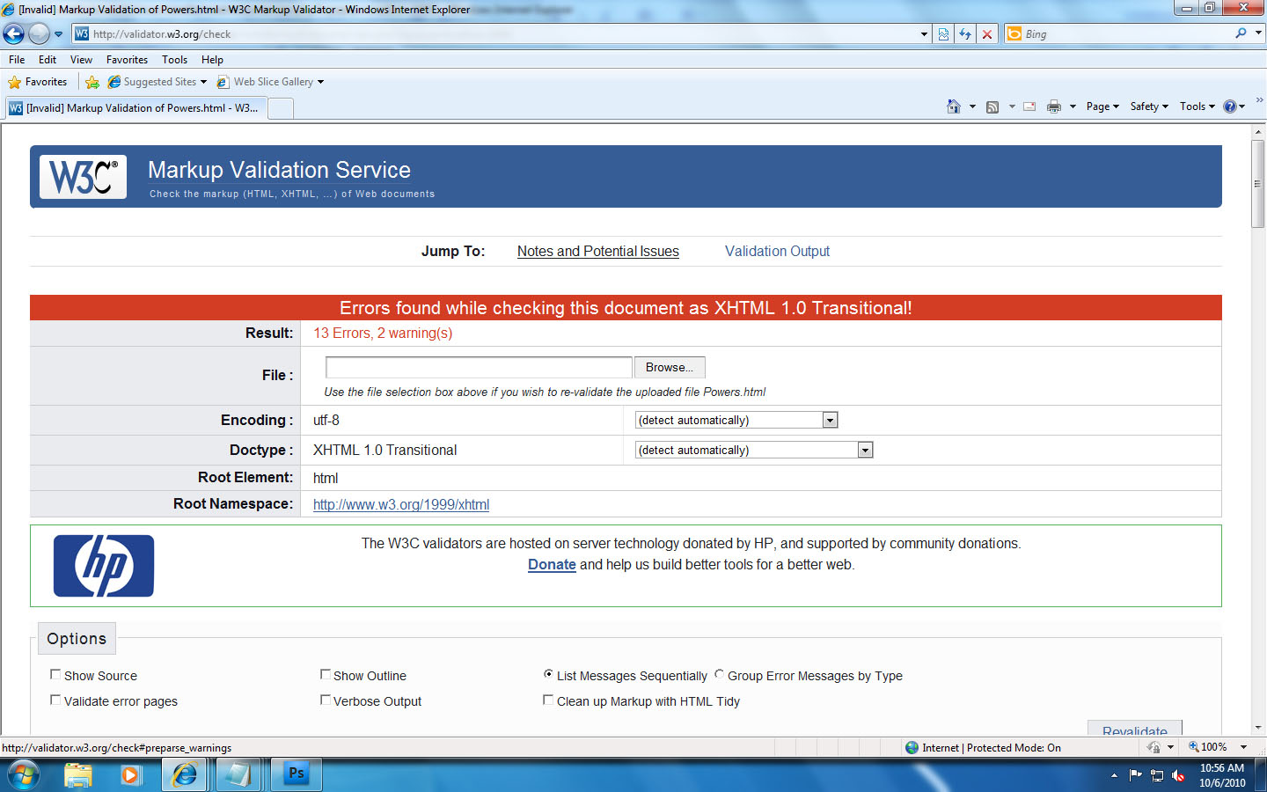The height and width of the screenshot is (792, 1267).
Task: Click the W3C logo
Action: click(83, 177)
